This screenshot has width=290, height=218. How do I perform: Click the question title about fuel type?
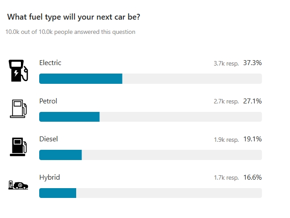point(74,17)
